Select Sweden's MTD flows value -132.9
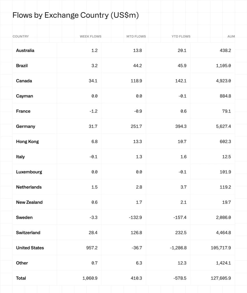 pos(135,217)
